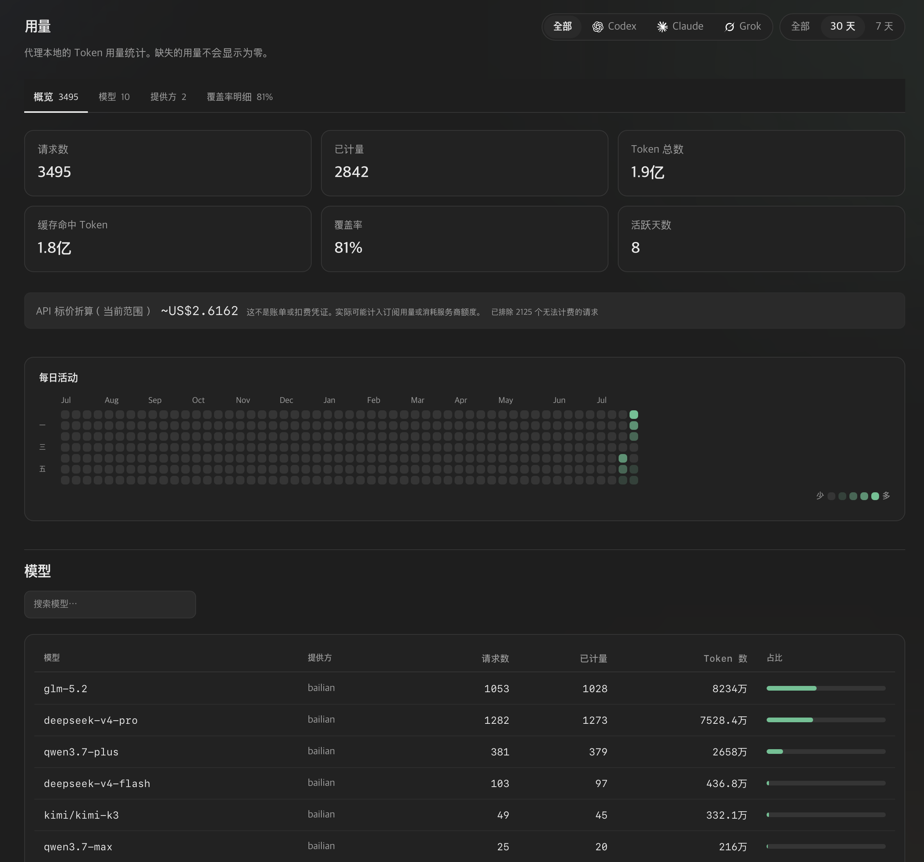Sort by 请求数 column header
The height and width of the screenshot is (862, 924).
click(x=496, y=658)
